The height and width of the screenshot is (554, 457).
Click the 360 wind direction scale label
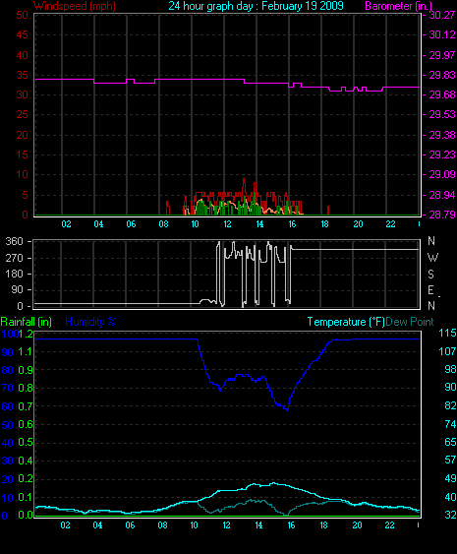14,242
